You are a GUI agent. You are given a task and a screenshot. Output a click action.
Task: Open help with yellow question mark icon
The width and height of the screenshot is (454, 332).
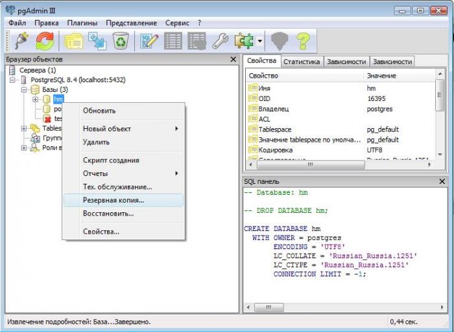point(303,41)
